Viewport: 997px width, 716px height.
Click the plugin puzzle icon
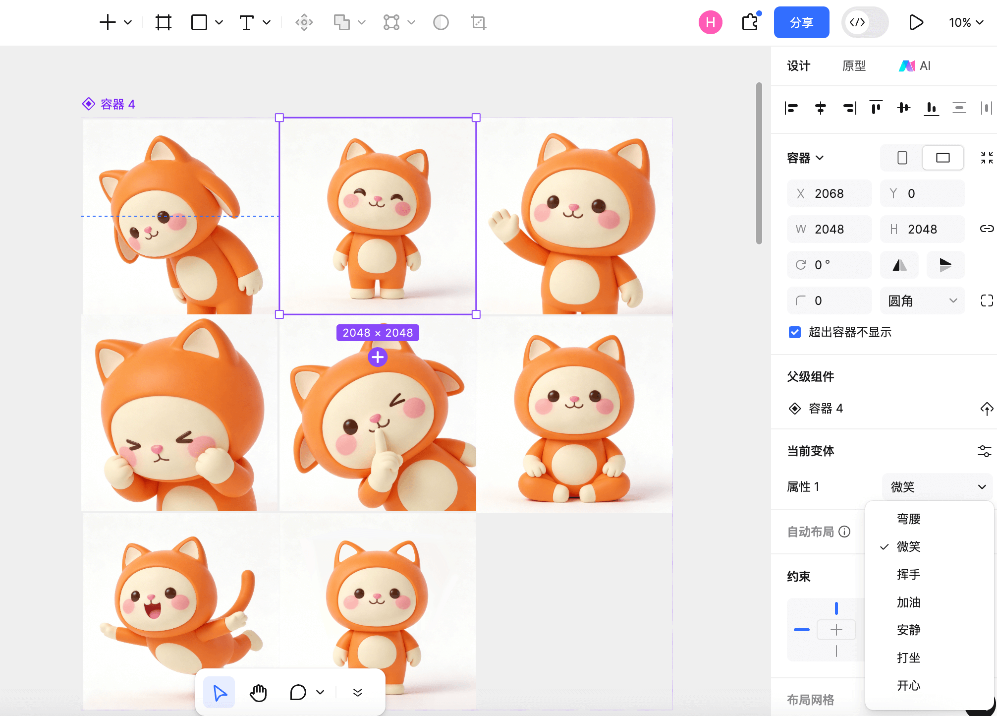750,22
